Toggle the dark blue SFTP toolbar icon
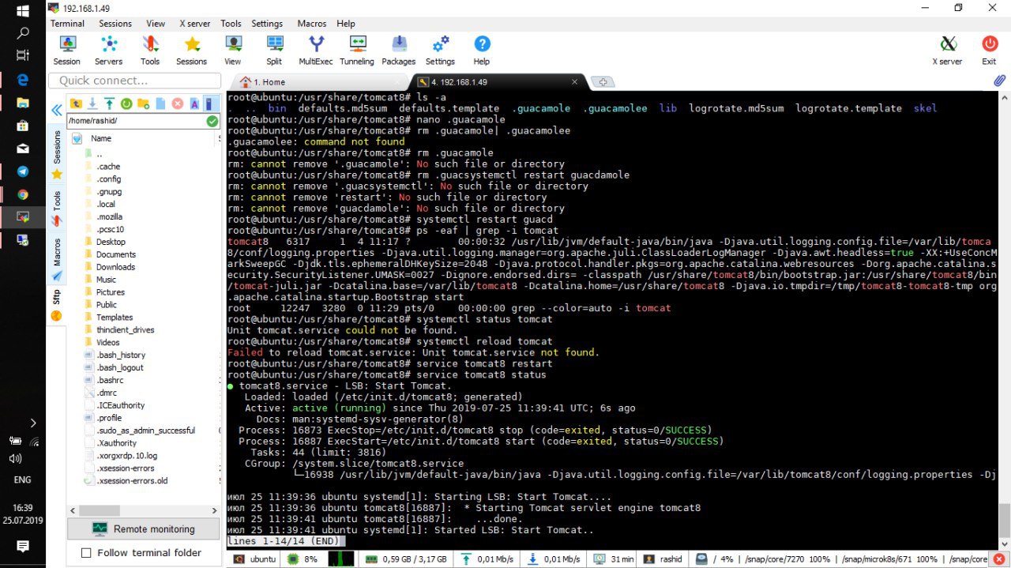The width and height of the screenshot is (1011, 568). click(209, 103)
